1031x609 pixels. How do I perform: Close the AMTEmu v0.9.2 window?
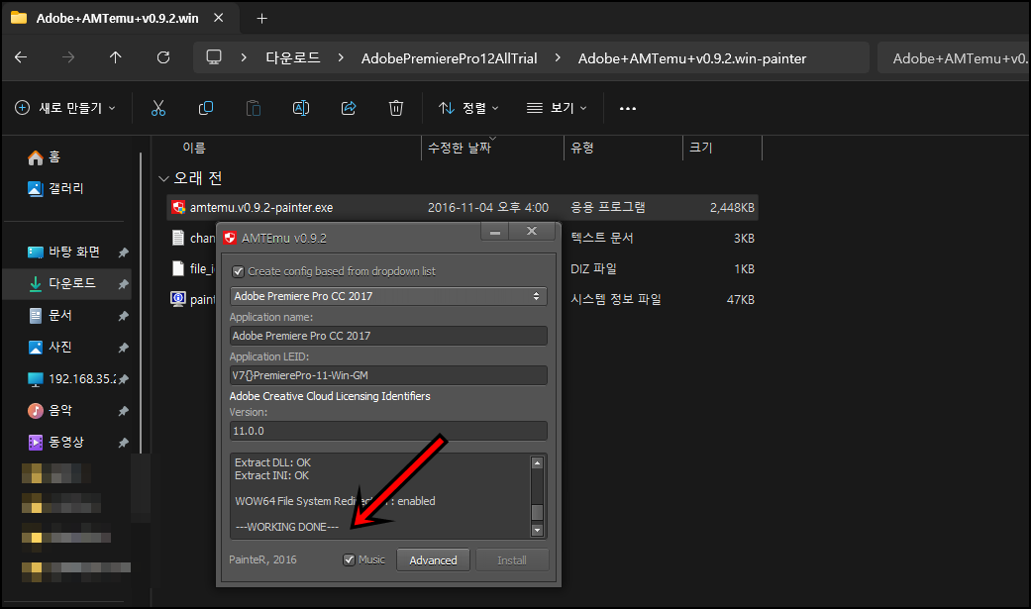pos(532,231)
